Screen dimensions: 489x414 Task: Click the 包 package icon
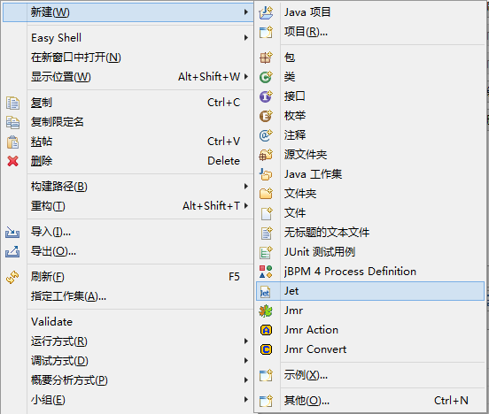[x=266, y=57]
